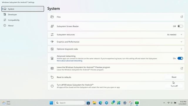Show hidden icons in system tray
The image size is (188, 106).
(x=164, y=103)
